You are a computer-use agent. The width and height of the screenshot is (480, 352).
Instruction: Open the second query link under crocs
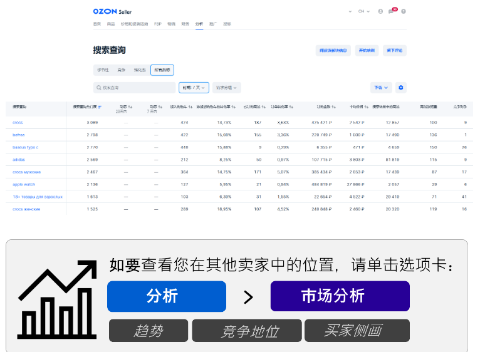click(19, 135)
